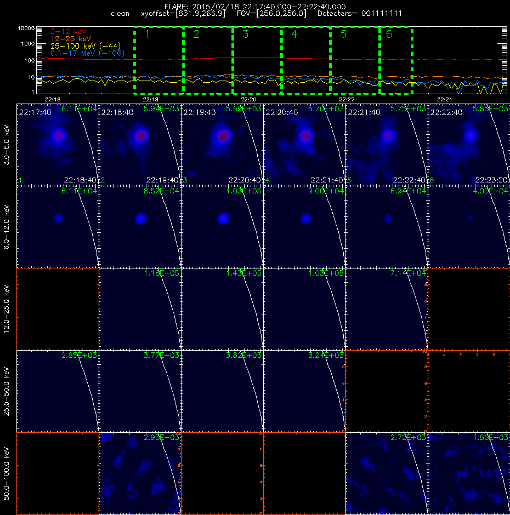Click the '3.0-6.0 keV' row label
510x515 pixels.
7,145
